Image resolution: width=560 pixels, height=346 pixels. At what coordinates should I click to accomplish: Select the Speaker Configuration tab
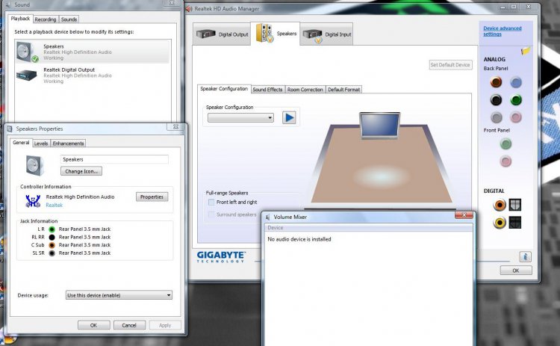coord(224,89)
